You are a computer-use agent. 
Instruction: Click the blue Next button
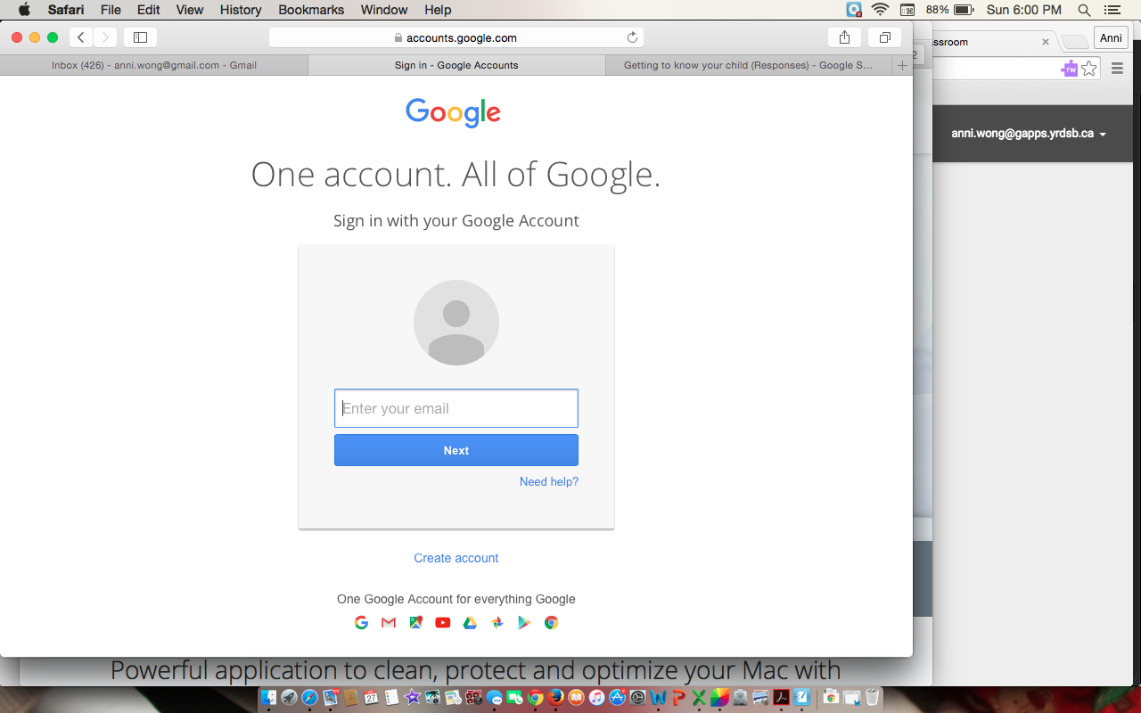coord(456,450)
